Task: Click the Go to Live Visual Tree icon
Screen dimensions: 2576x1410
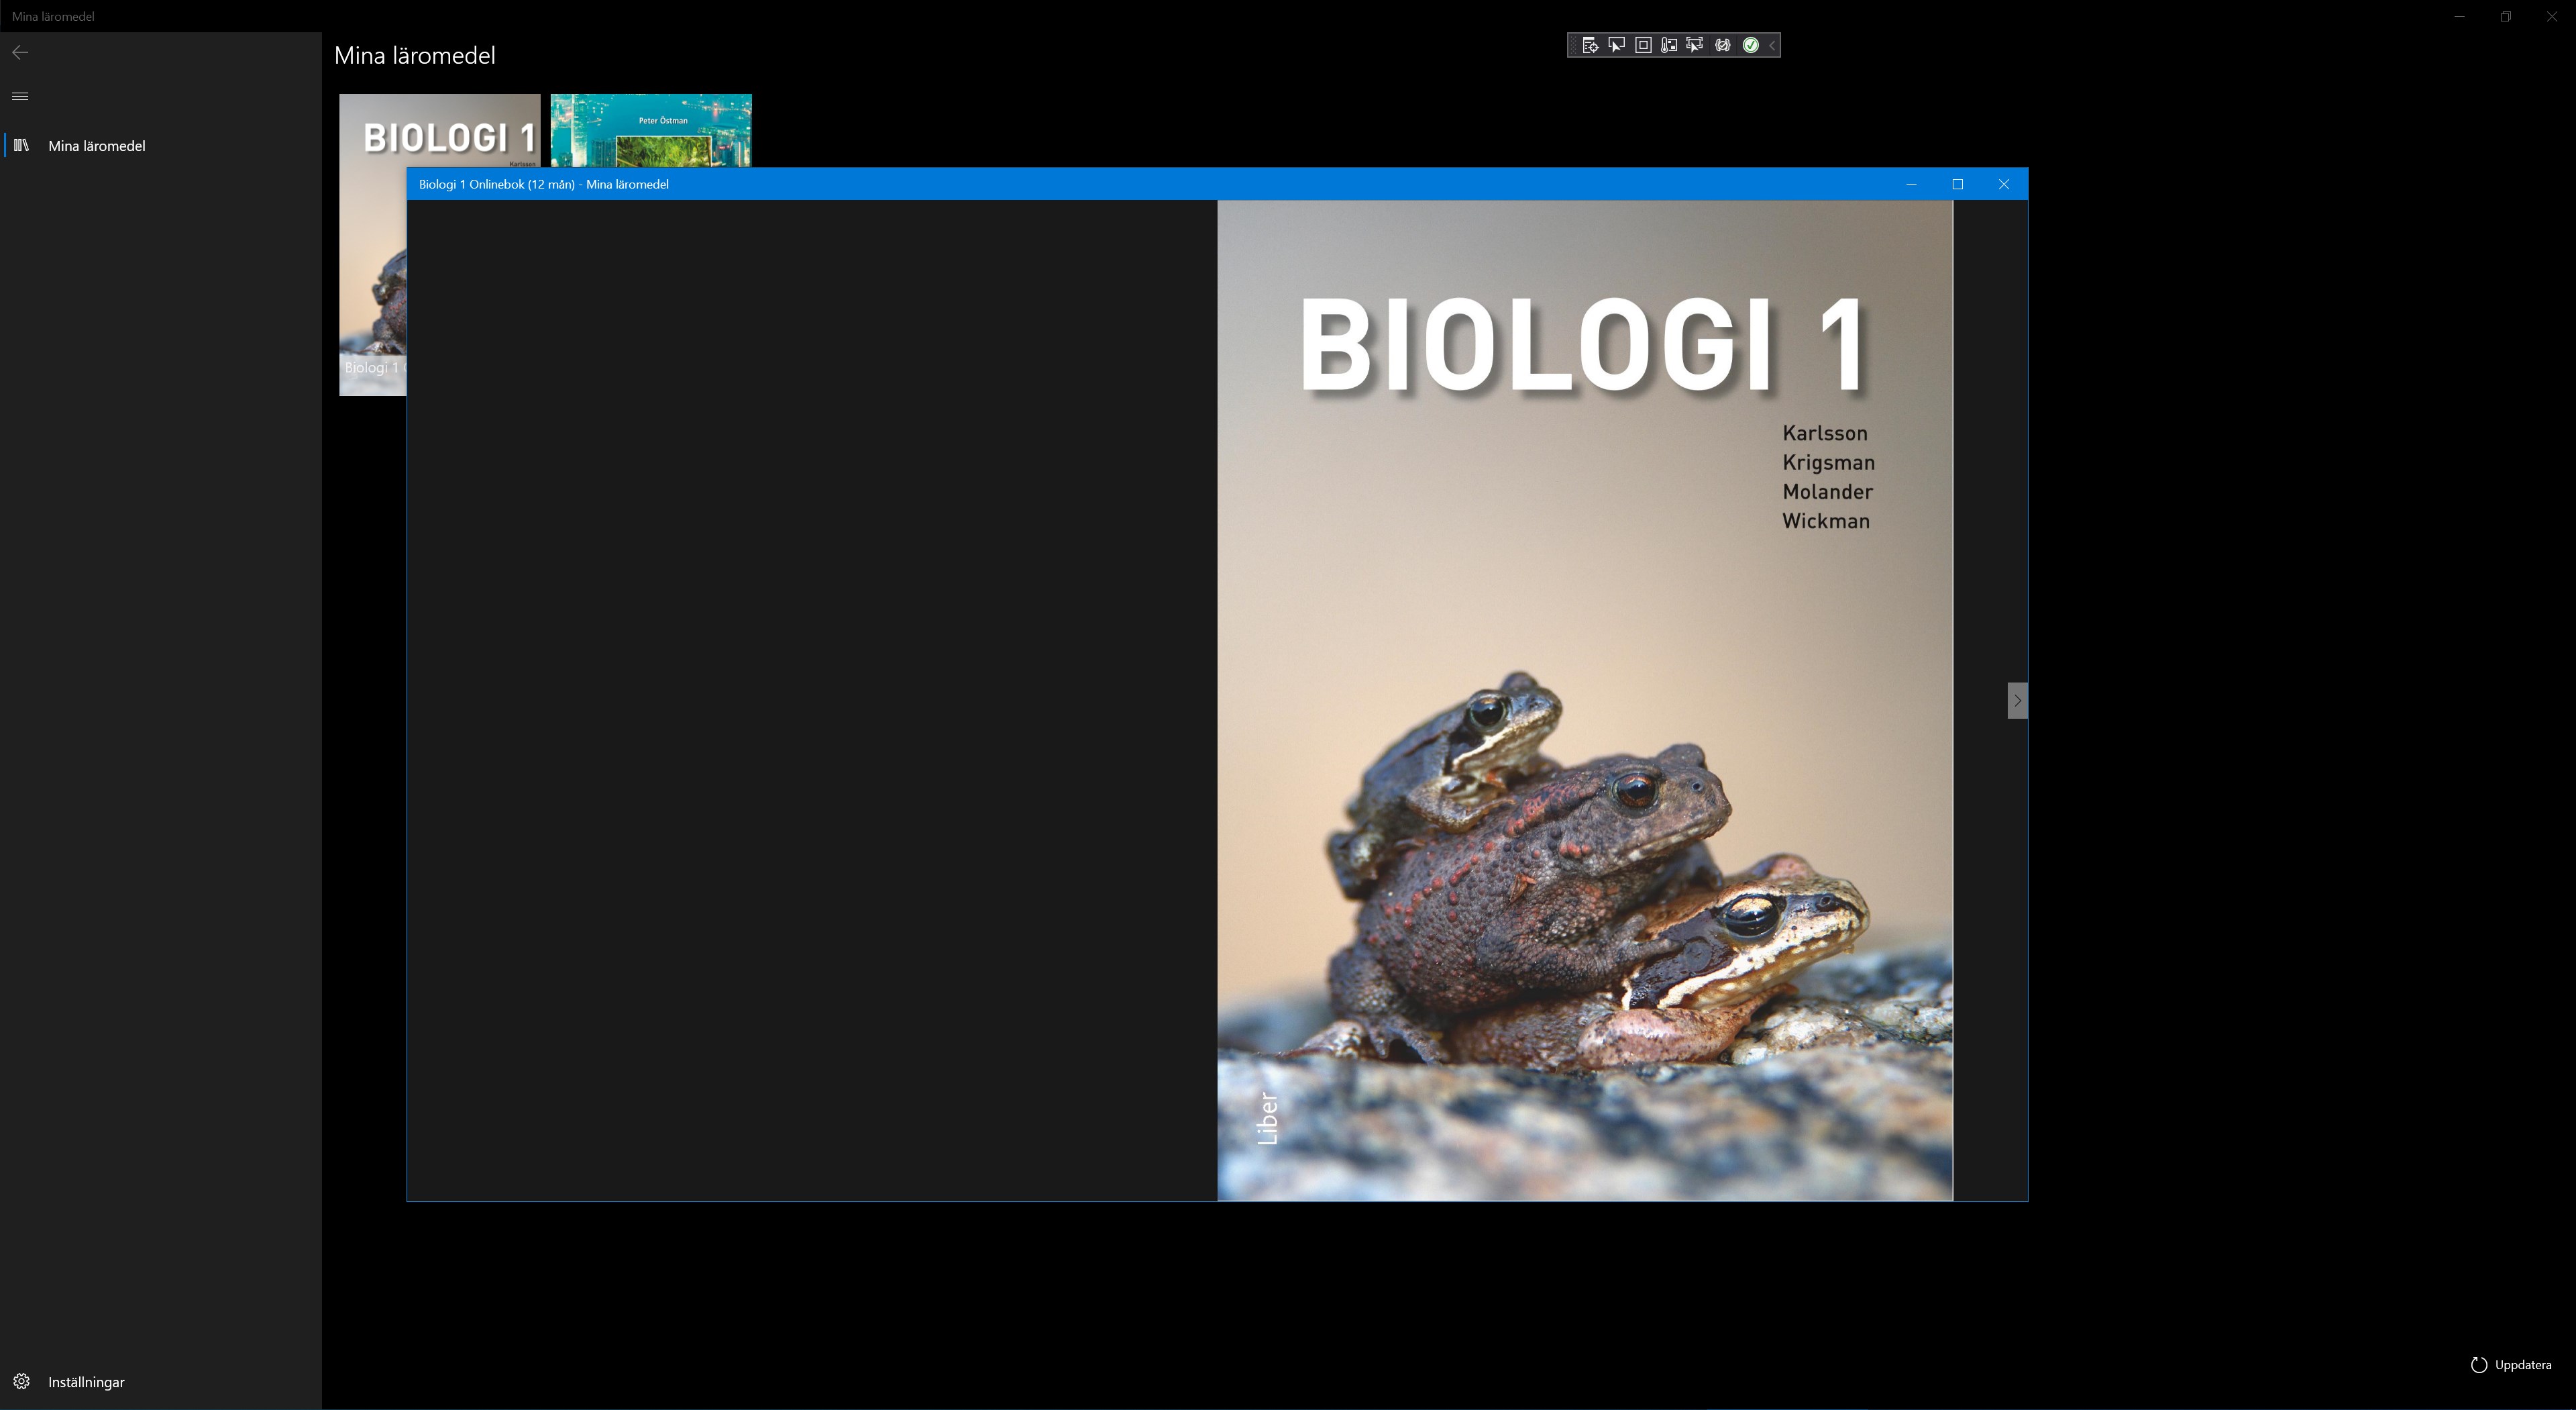Action: (1590, 45)
